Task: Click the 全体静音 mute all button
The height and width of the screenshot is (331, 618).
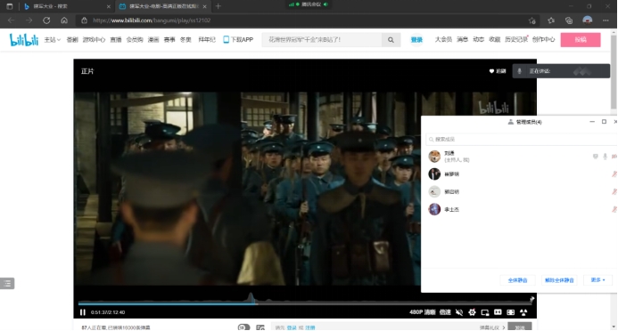Action: click(517, 280)
